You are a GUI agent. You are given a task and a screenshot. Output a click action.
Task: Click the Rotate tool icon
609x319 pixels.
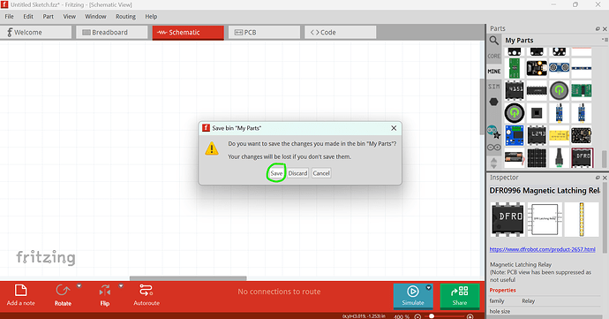(63, 290)
